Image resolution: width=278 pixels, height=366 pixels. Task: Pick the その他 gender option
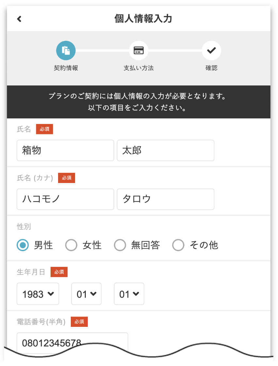point(178,245)
